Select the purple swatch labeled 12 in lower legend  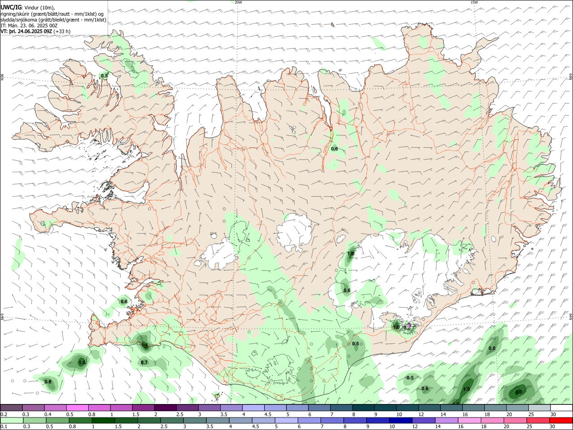tap(423, 420)
